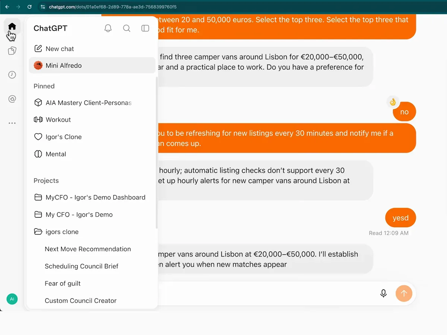This screenshot has height=335, width=447.
Task: Reload the page with browser refresh icon
Action: click(29, 7)
